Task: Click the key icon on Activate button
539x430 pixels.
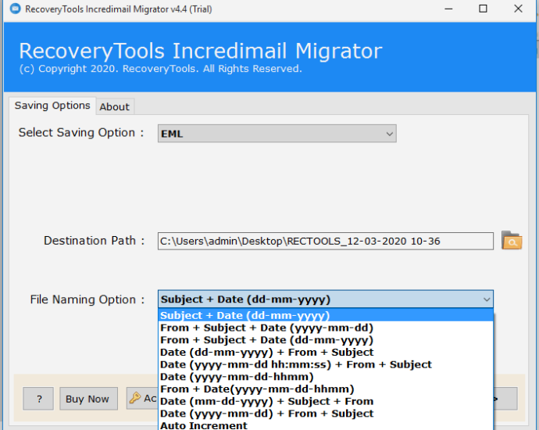Action: pyautogui.click(x=135, y=398)
